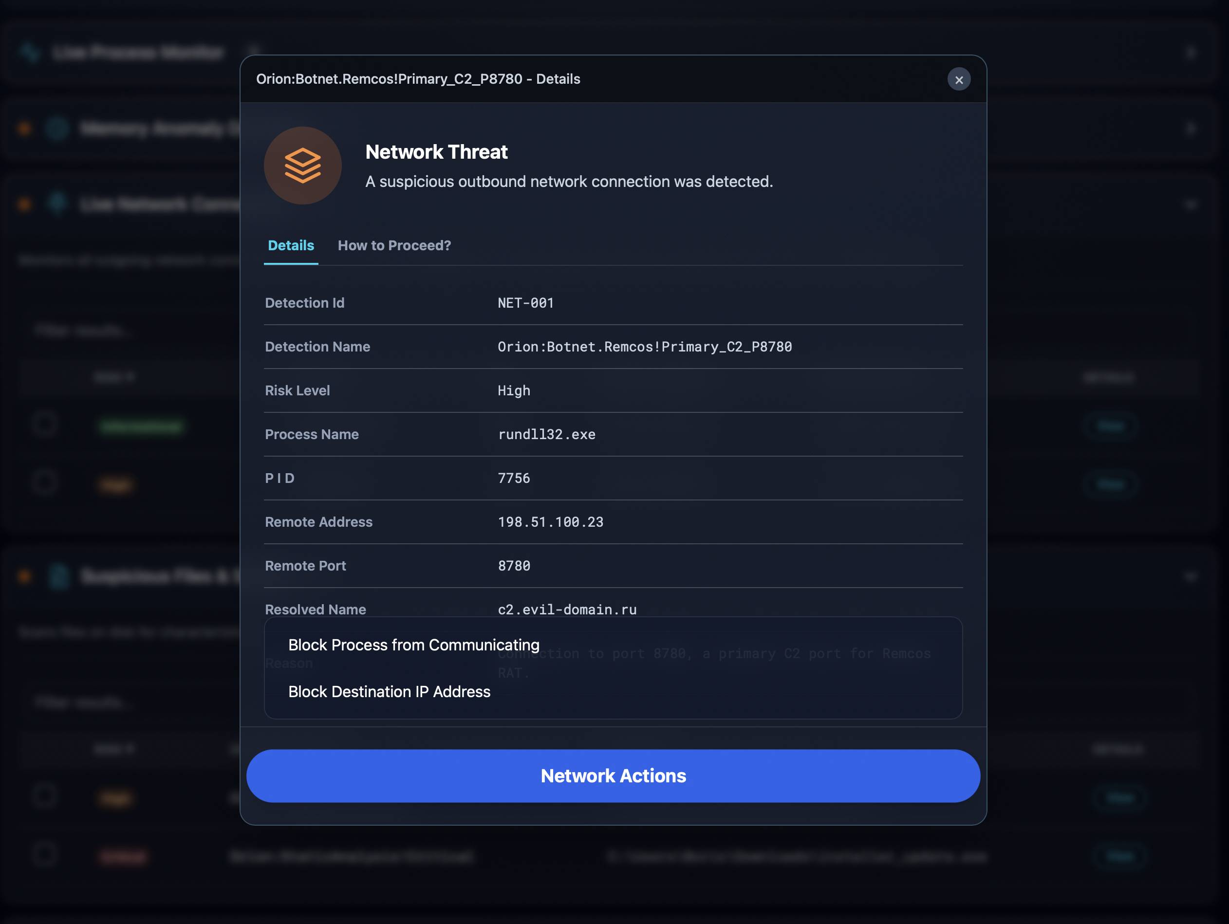Click the Remote Port label
The width and height of the screenshot is (1229, 924).
305,566
